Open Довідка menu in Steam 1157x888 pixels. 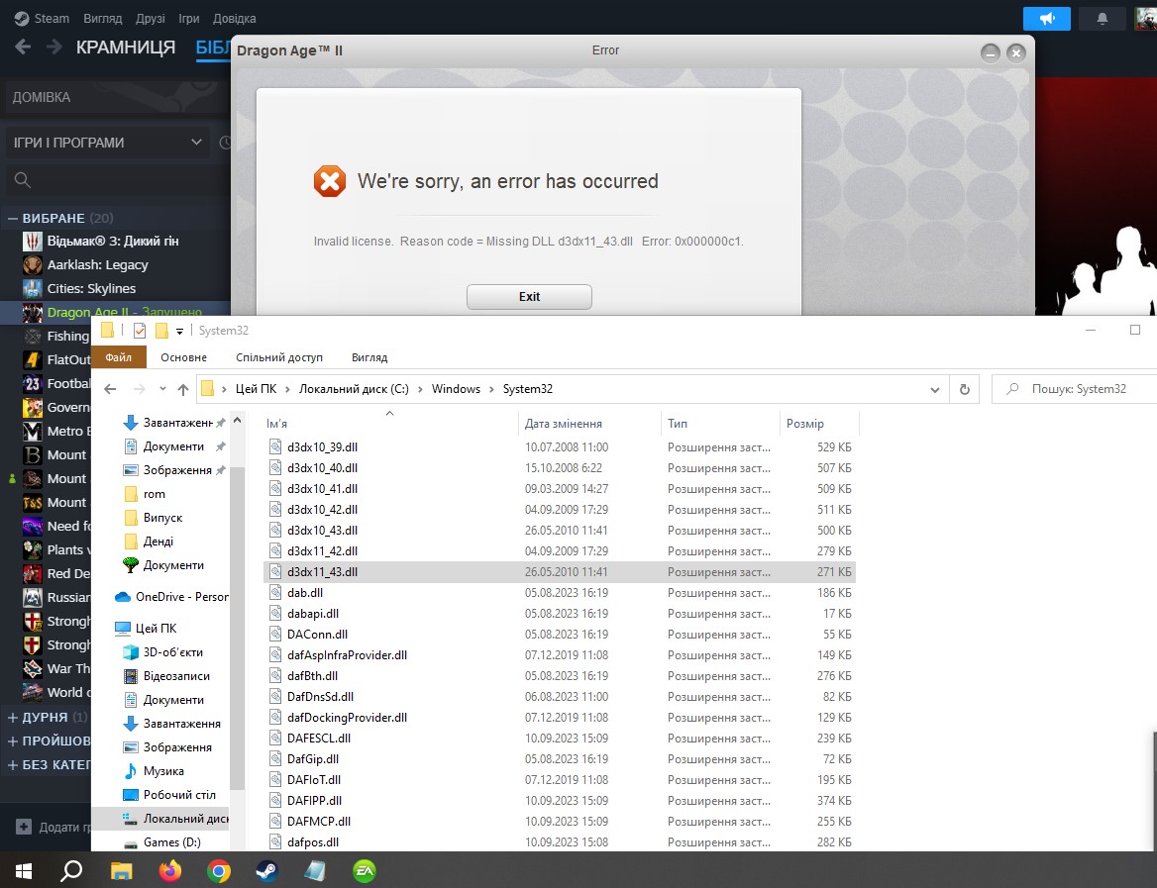(235, 19)
